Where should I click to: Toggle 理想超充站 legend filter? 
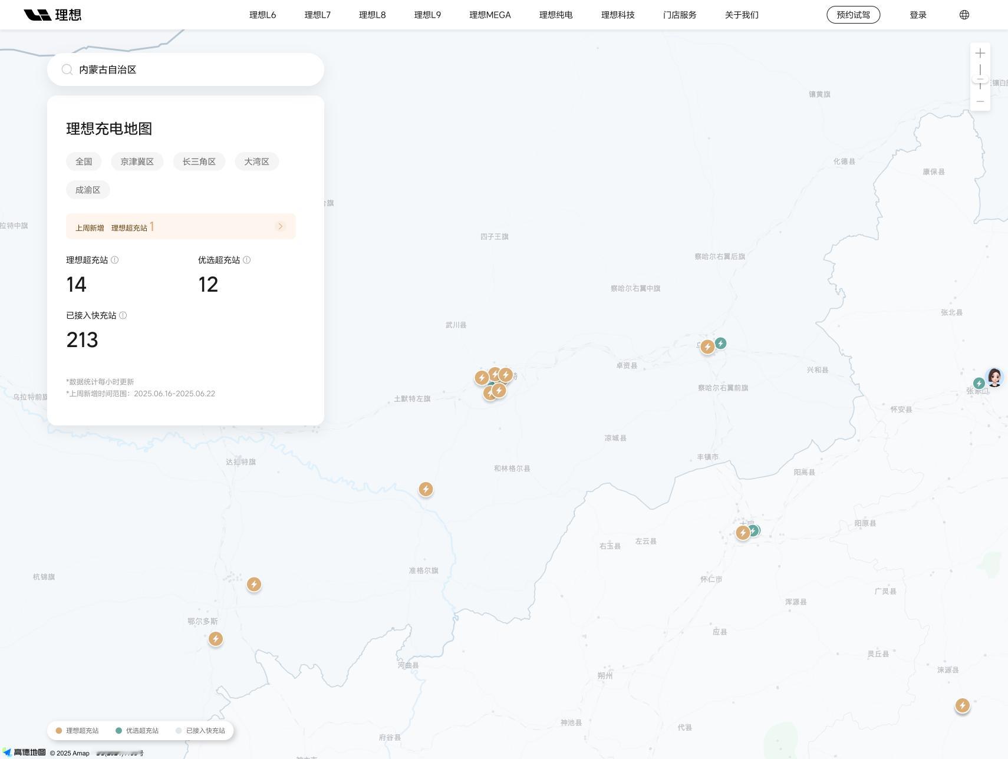coord(77,731)
